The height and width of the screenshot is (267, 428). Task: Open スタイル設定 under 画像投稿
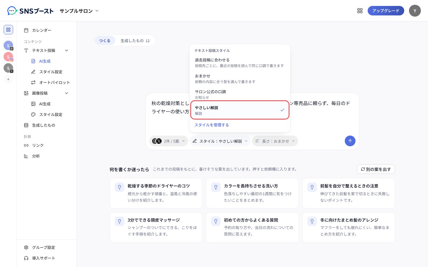(x=50, y=115)
